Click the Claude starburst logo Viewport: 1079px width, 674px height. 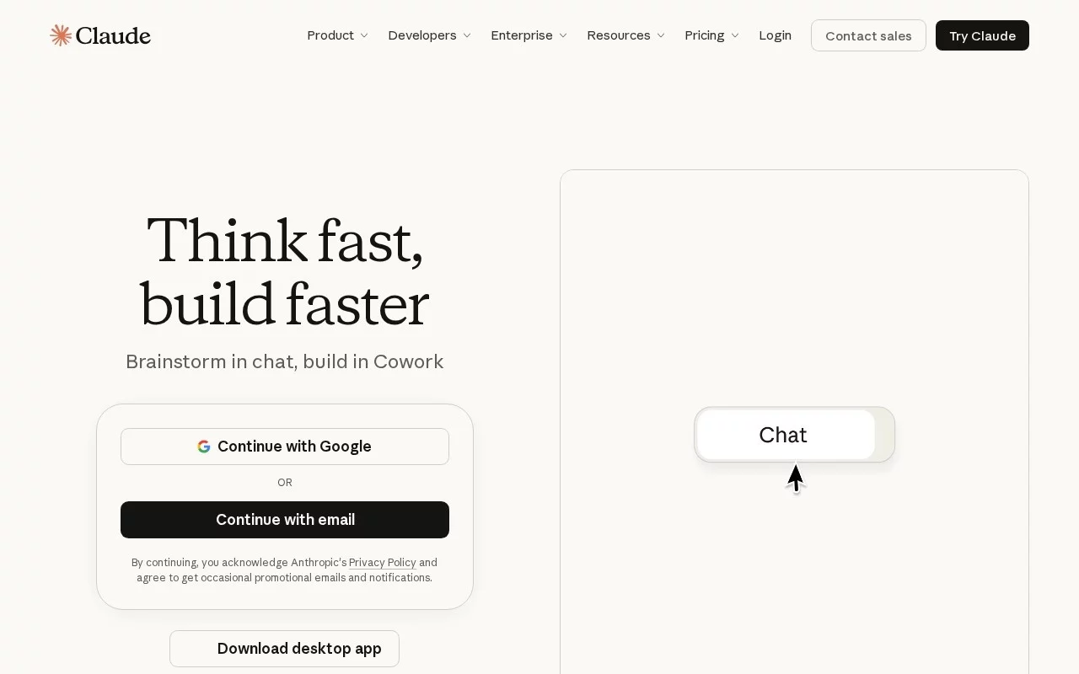[x=61, y=35]
